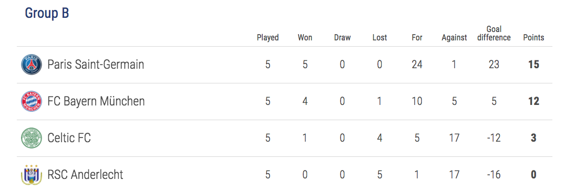Image resolution: width=565 pixels, height=191 pixels.
Task: Click the Draw column header
Action: [342, 37]
